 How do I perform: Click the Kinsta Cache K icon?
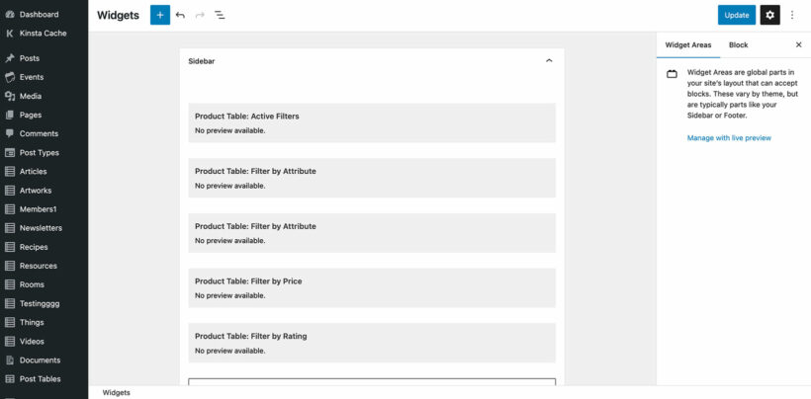9,33
